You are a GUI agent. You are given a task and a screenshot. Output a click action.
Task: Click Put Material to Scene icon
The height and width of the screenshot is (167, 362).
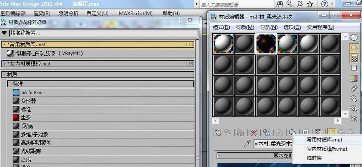tap(228, 132)
